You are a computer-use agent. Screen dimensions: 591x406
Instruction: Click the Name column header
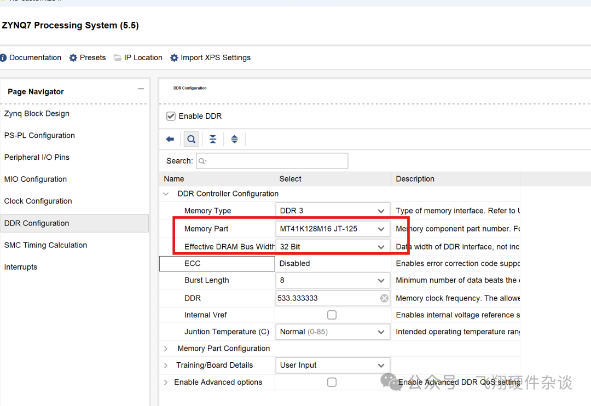218,179
